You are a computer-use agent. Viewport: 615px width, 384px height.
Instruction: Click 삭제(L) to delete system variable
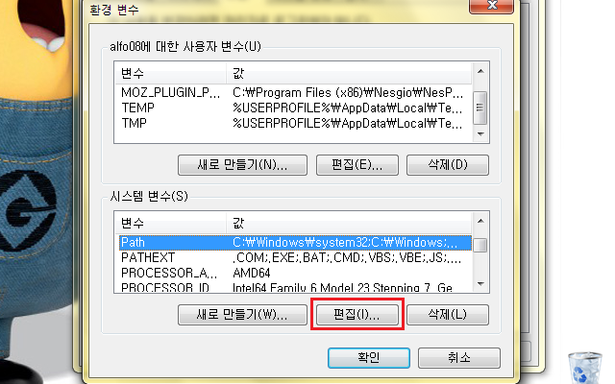click(448, 315)
